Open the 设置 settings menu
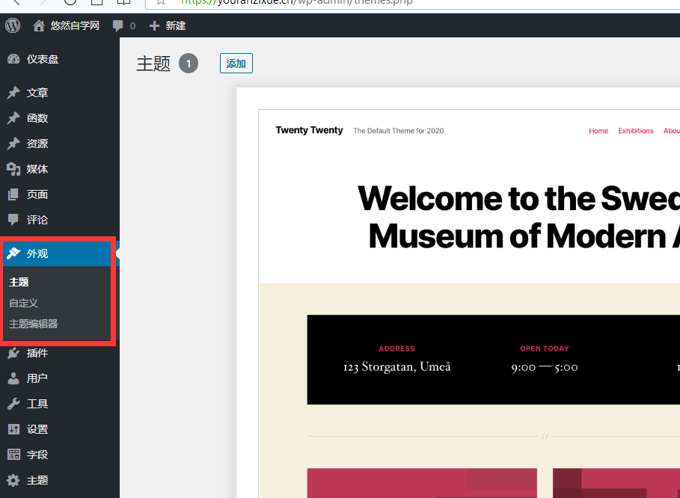 (x=37, y=429)
